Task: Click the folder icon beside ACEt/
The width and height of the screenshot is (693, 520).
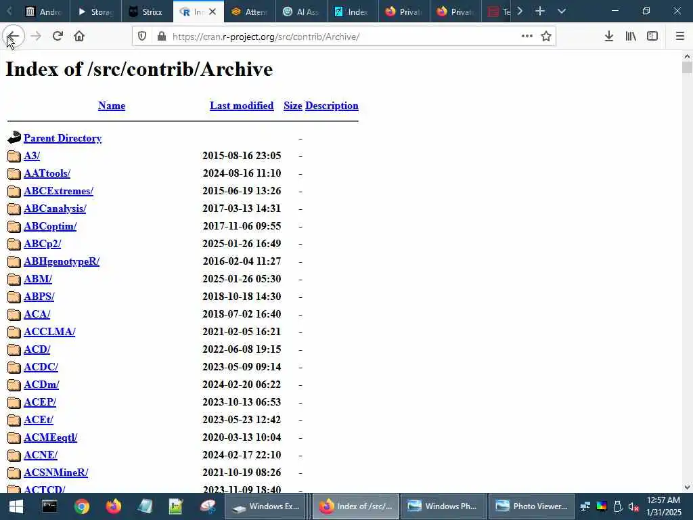Action: pos(14,420)
